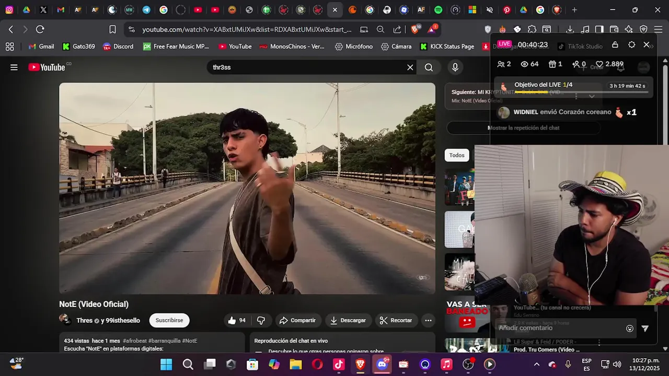The image size is (669, 376).
Task: Switch to the X (Twitter) browser tab
Action: point(43,9)
